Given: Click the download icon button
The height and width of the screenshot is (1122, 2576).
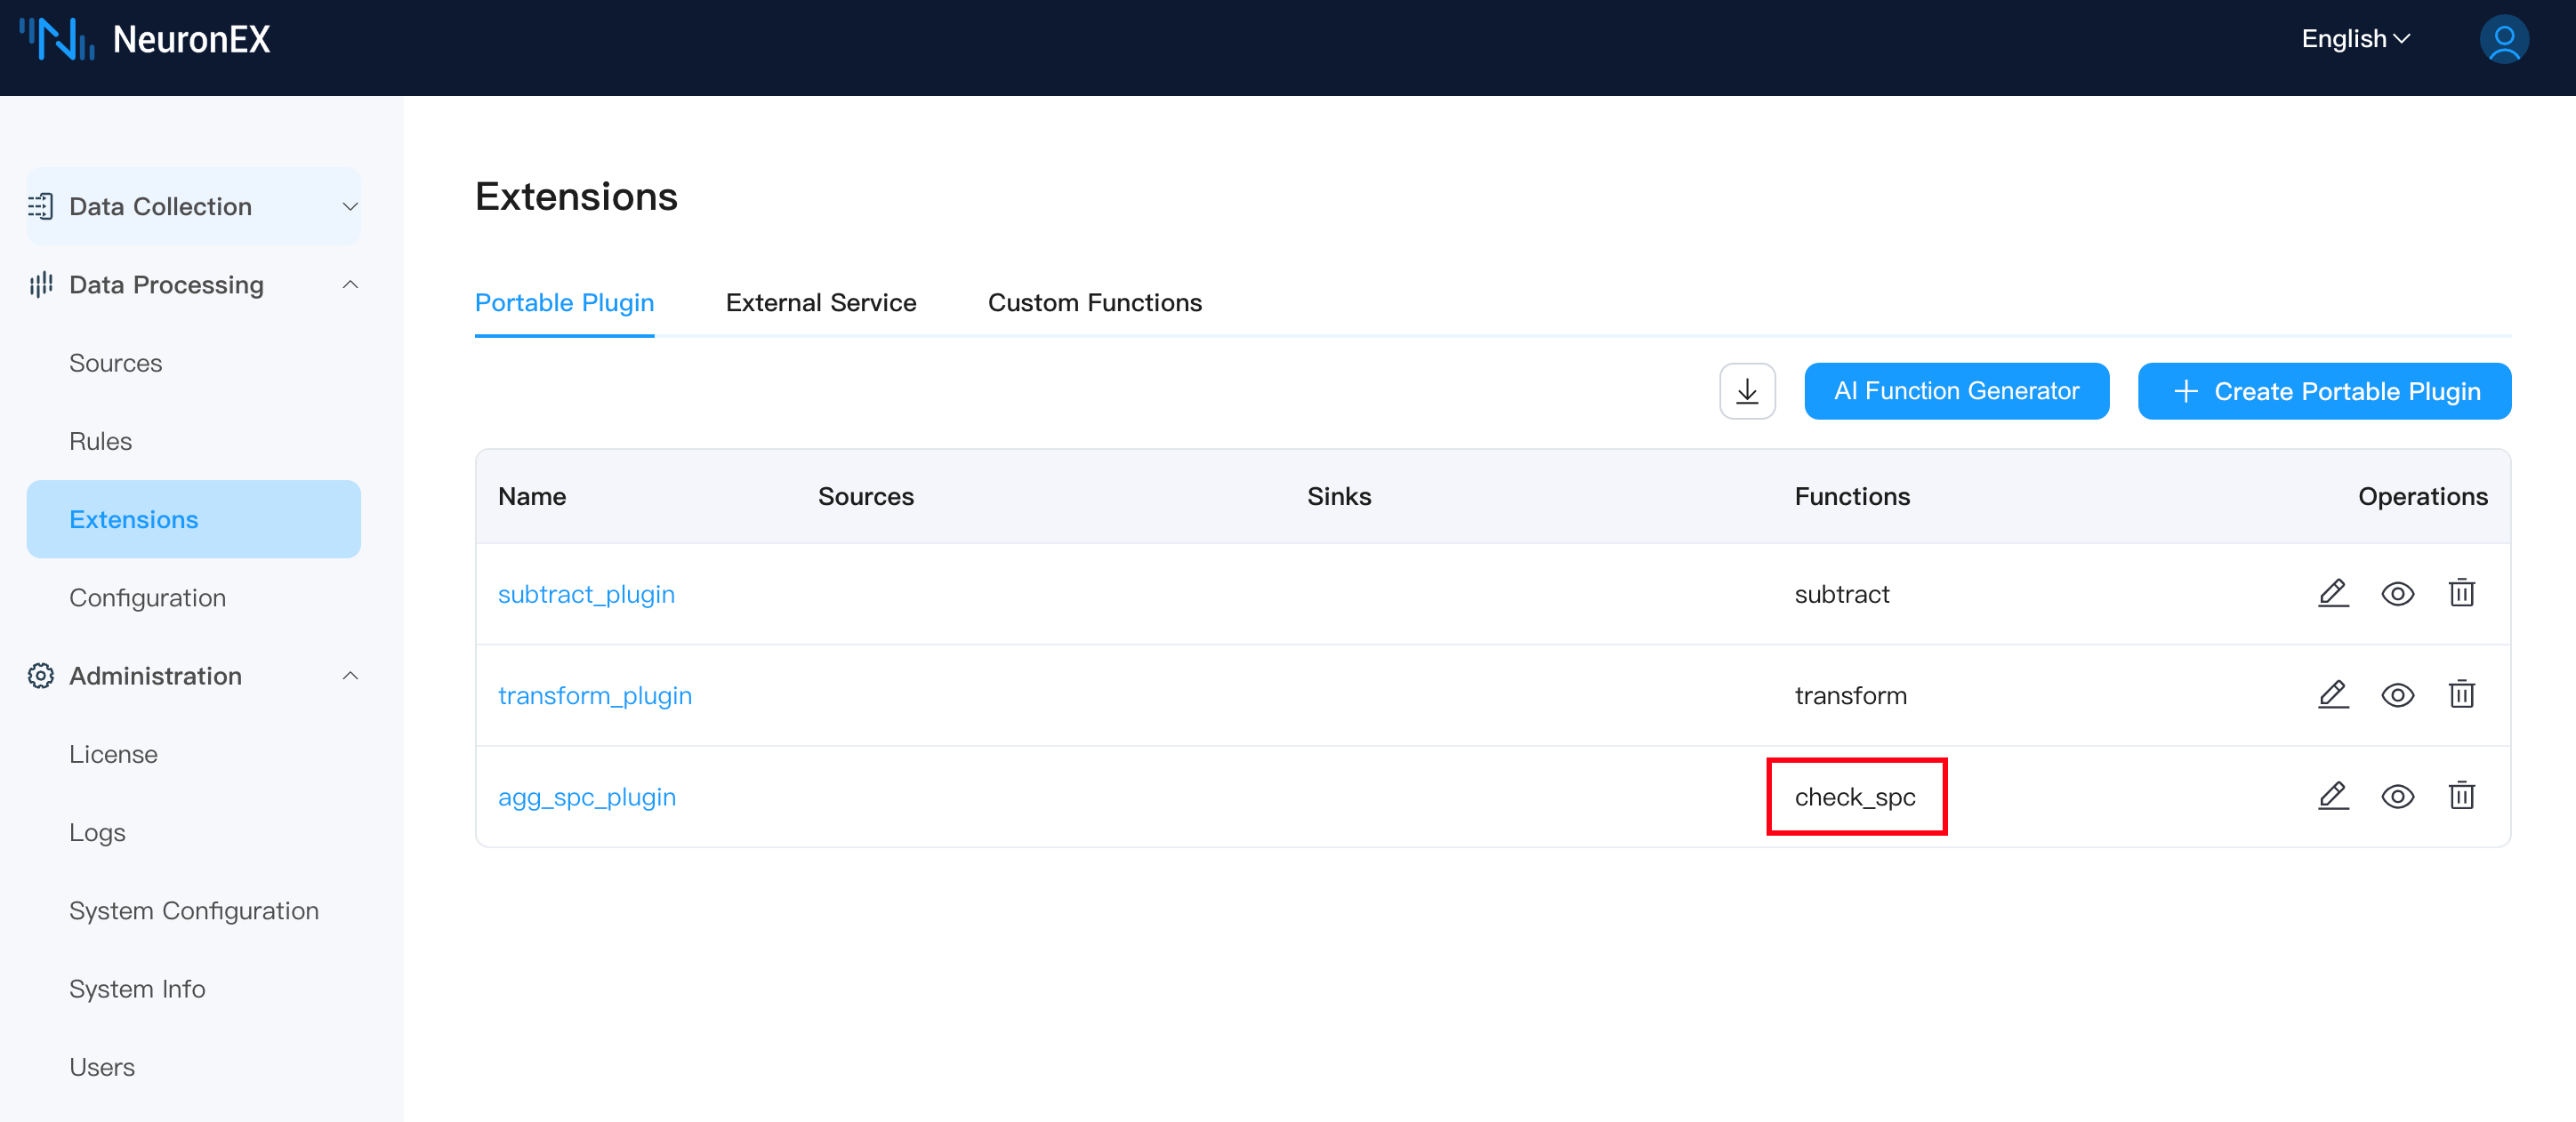Looking at the screenshot, I should 1747,392.
